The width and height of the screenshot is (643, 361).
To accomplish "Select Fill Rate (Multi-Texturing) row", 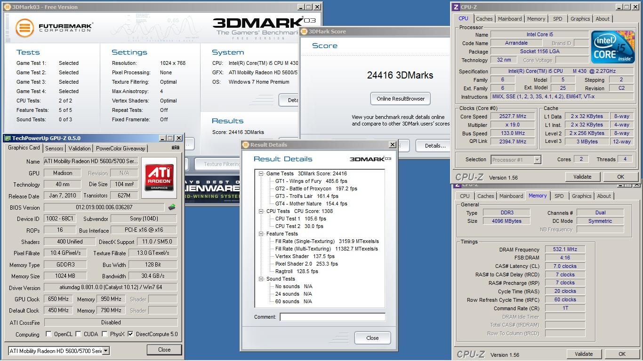I will pyautogui.click(x=326, y=249).
